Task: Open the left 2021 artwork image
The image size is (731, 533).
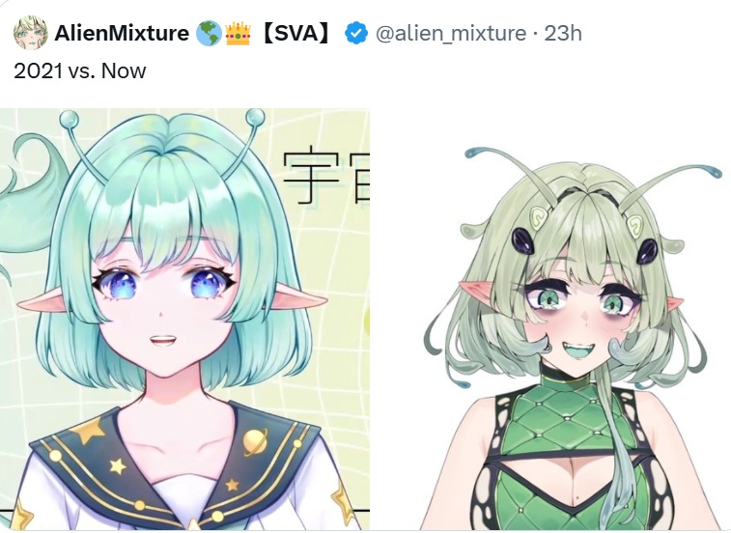Action: [184, 319]
